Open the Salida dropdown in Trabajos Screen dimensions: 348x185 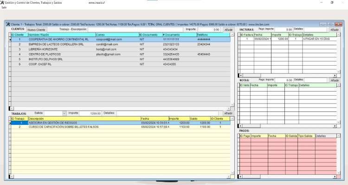tap(64, 113)
